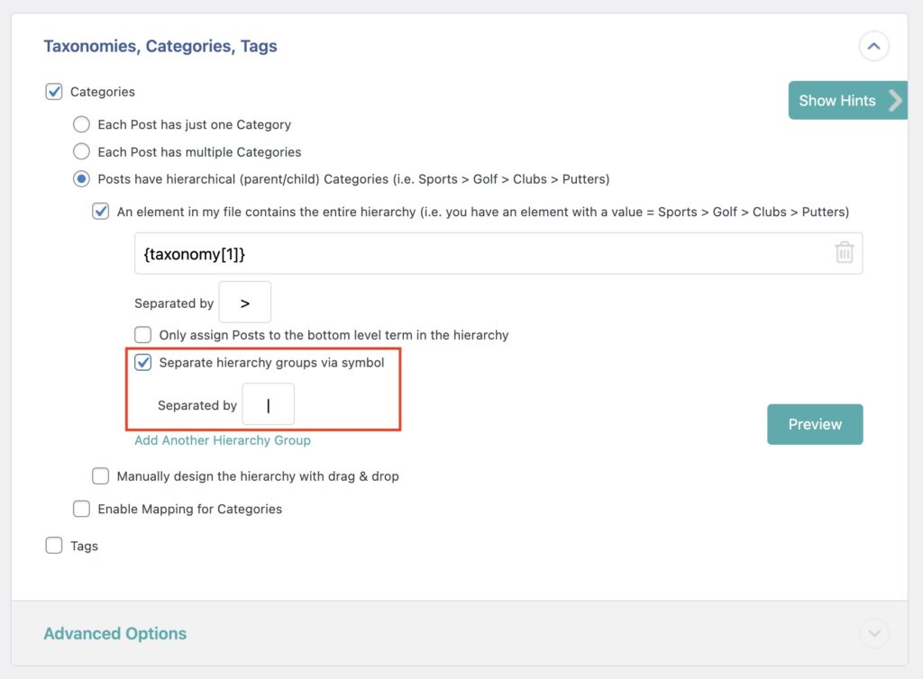Screen dimensions: 923x679
Task: Collapse the Taxonomies section via circular chevron
Action: [x=873, y=46]
